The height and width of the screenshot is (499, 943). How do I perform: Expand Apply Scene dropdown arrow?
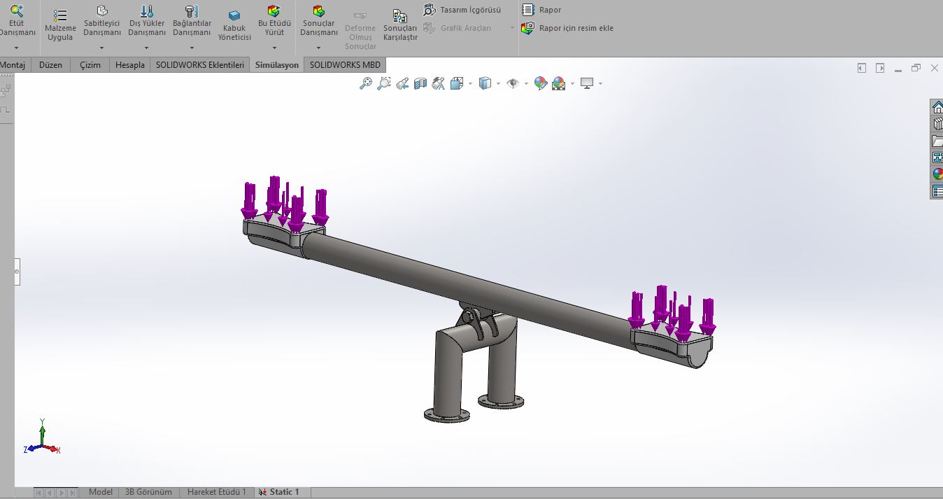(572, 84)
